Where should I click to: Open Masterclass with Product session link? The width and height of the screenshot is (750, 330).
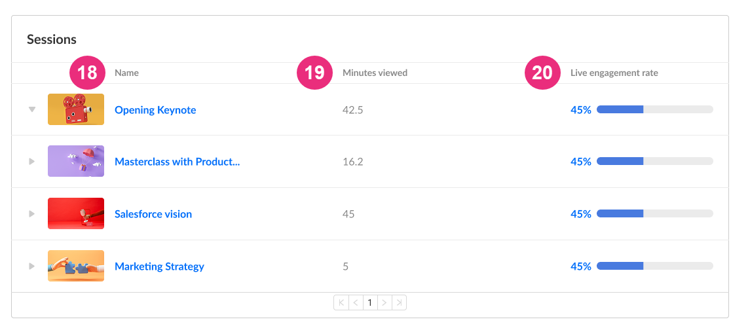[x=177, y=162]
